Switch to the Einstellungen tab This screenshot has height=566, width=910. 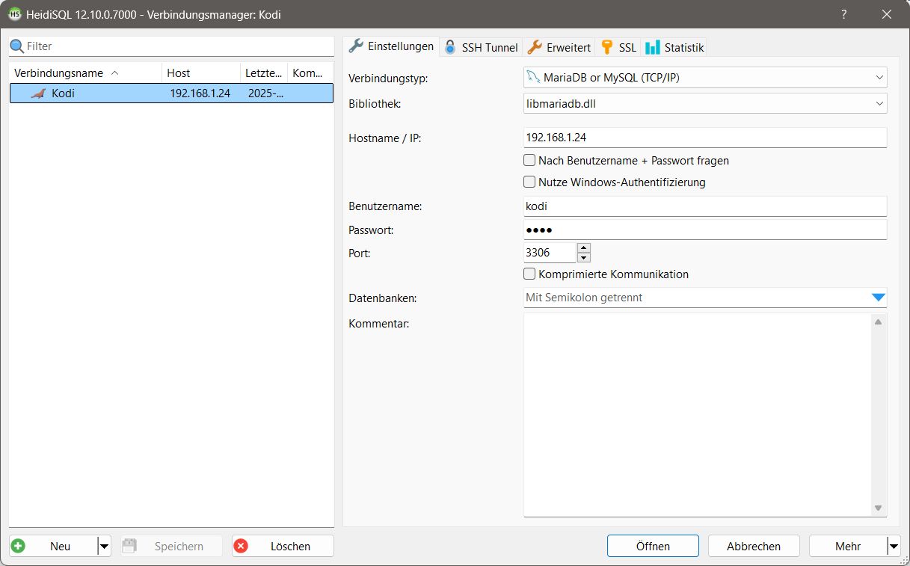coord(391,46)
